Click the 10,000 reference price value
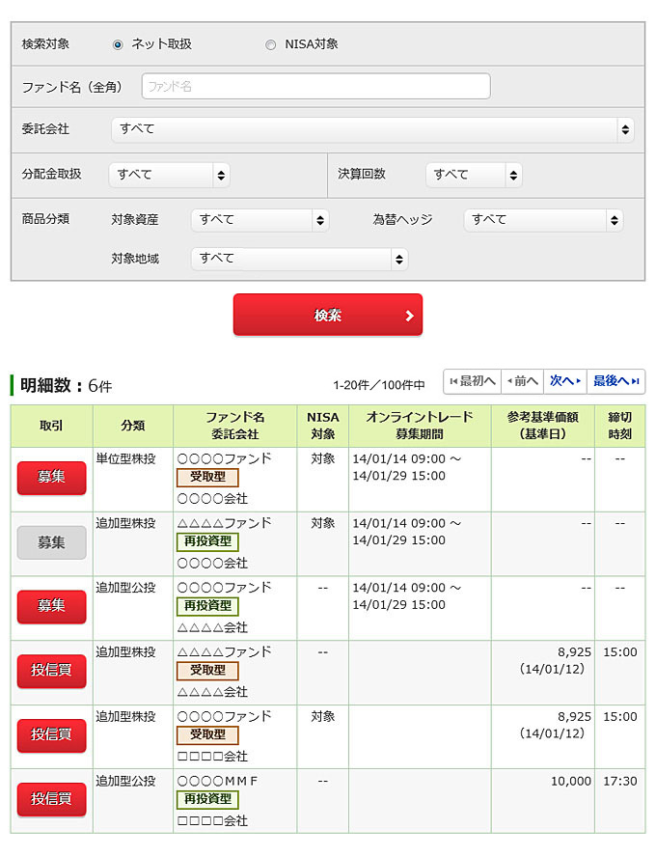Image resolution: width=656 pixels, height=857 pixels. coord(571,782)
